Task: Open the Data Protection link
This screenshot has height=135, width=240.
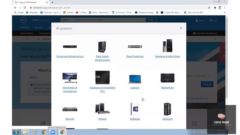Action: (135, 57)
